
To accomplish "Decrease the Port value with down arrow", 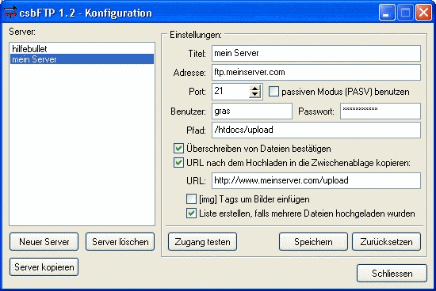I will [255, 95].
